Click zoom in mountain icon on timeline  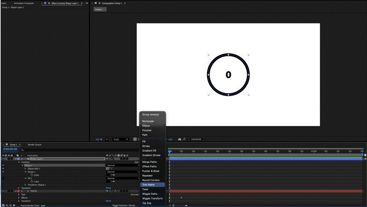(186, 205)
